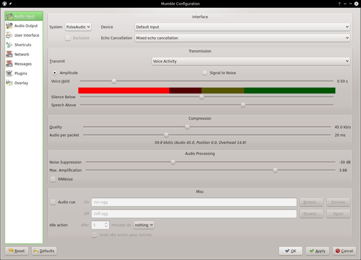The height and width of the screenshot is (260, 361).
Task: Decrease idle minutes with the down arrow
Action: [x=106, y=227]
